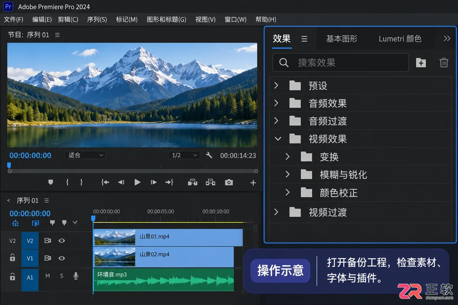Expand the 预设 folder
Image resolution: width=458 pixels, height=305 pixels.
click(276, 85)
